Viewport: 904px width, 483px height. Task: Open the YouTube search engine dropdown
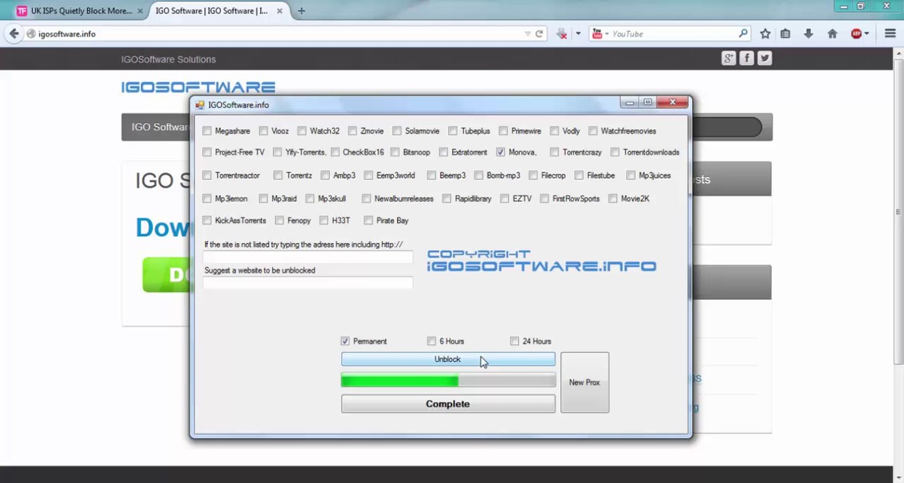pos(600,34)
